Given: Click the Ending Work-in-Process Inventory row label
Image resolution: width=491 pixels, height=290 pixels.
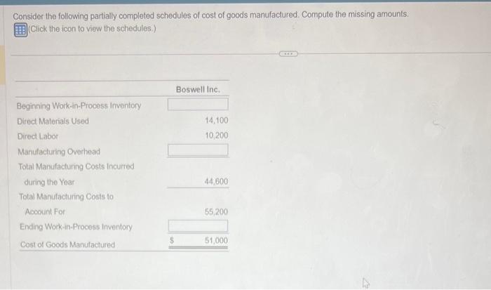Looking at the screenshot, I should coord(76,227).
